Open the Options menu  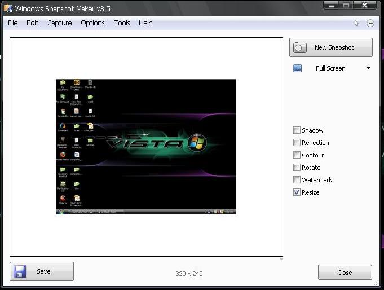pos(92,23)
